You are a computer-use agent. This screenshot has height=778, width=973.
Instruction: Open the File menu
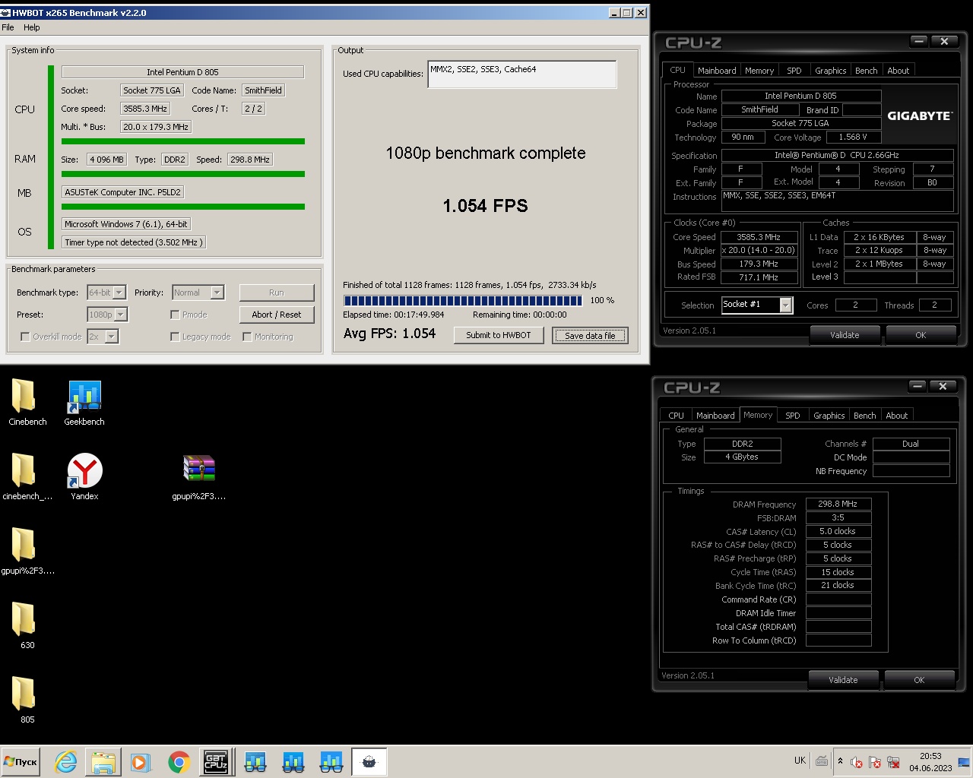click(x=8, y=27)
